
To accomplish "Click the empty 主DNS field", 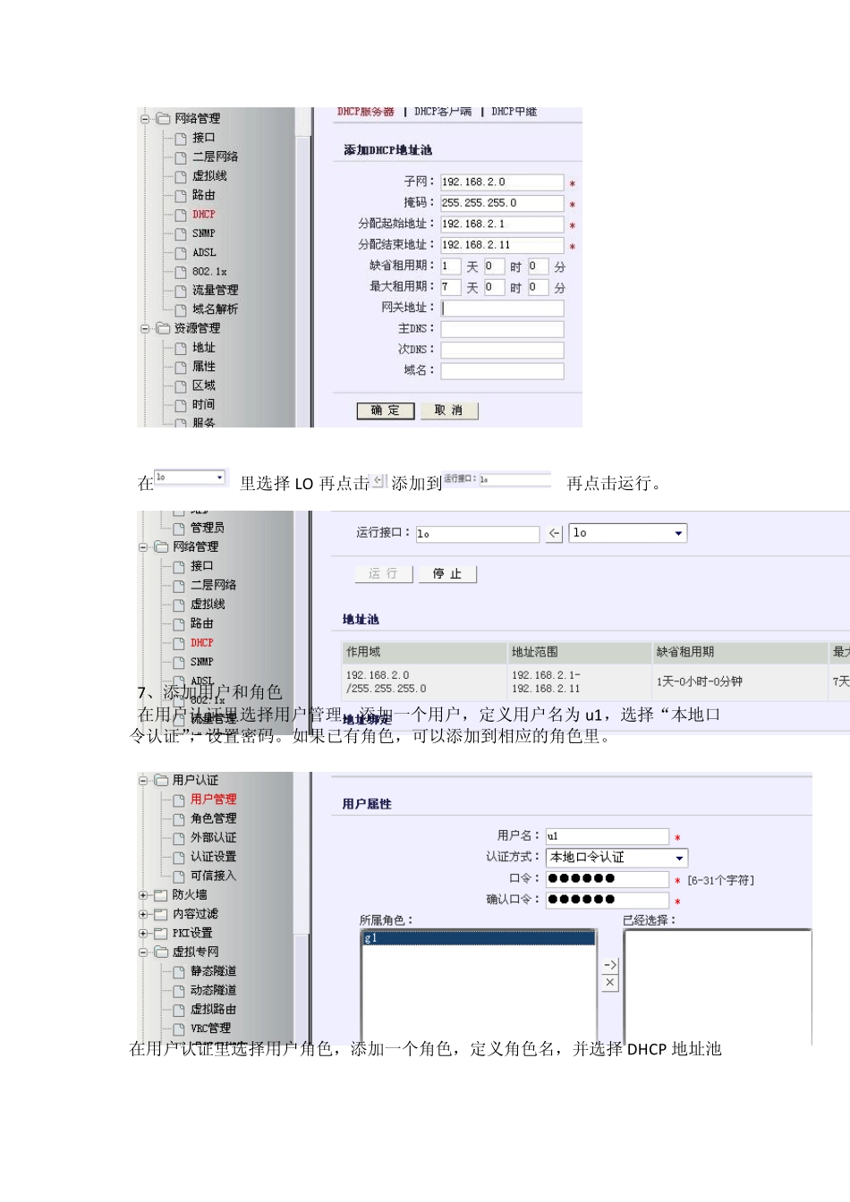I will tap(502, 329).
